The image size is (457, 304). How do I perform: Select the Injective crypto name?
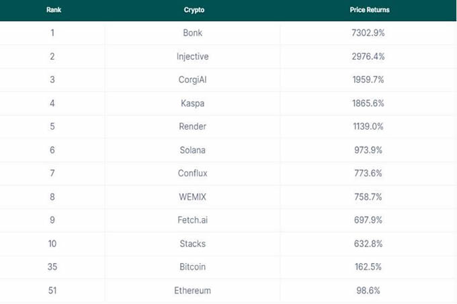[192, 56]
